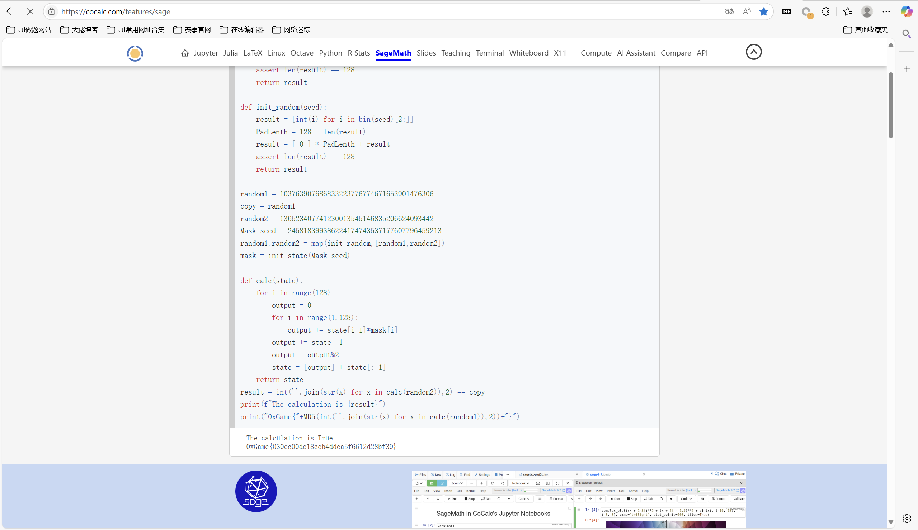Open the Octave features tab
Screen dimensions: 918x530
[302, 53]
